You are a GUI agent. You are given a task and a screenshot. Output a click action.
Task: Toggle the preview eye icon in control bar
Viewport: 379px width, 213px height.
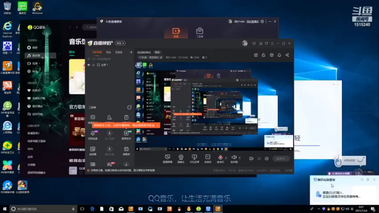pyautogui.click(x=259, y=159)
